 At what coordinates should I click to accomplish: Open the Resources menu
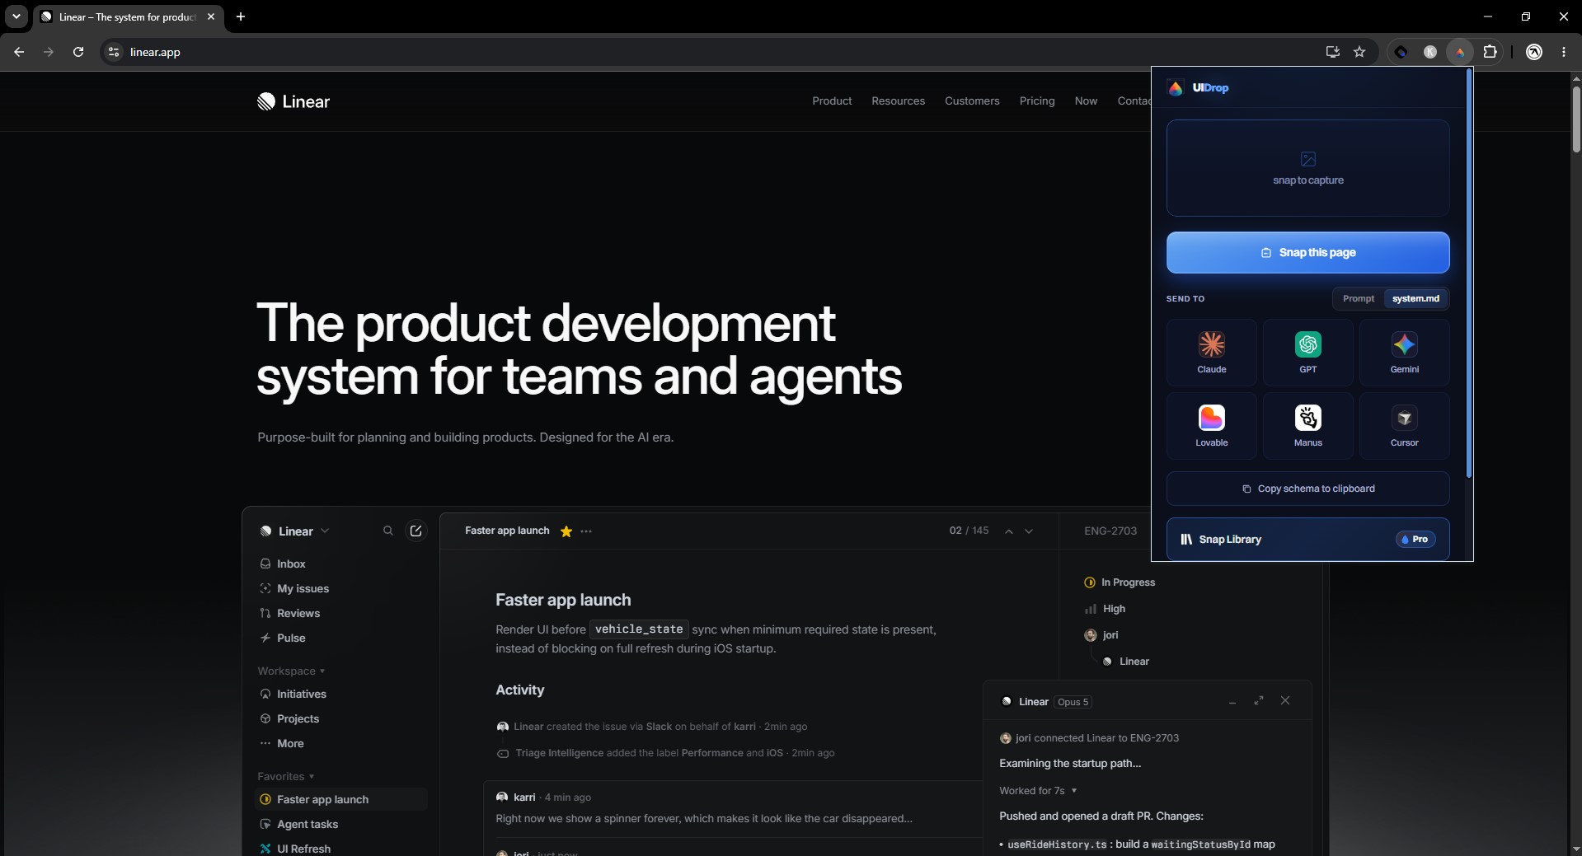click(x=898, y=101)
